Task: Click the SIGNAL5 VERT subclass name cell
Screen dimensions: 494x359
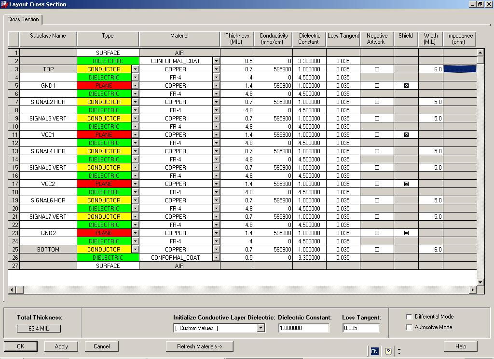Action: (x=48, y=167)
